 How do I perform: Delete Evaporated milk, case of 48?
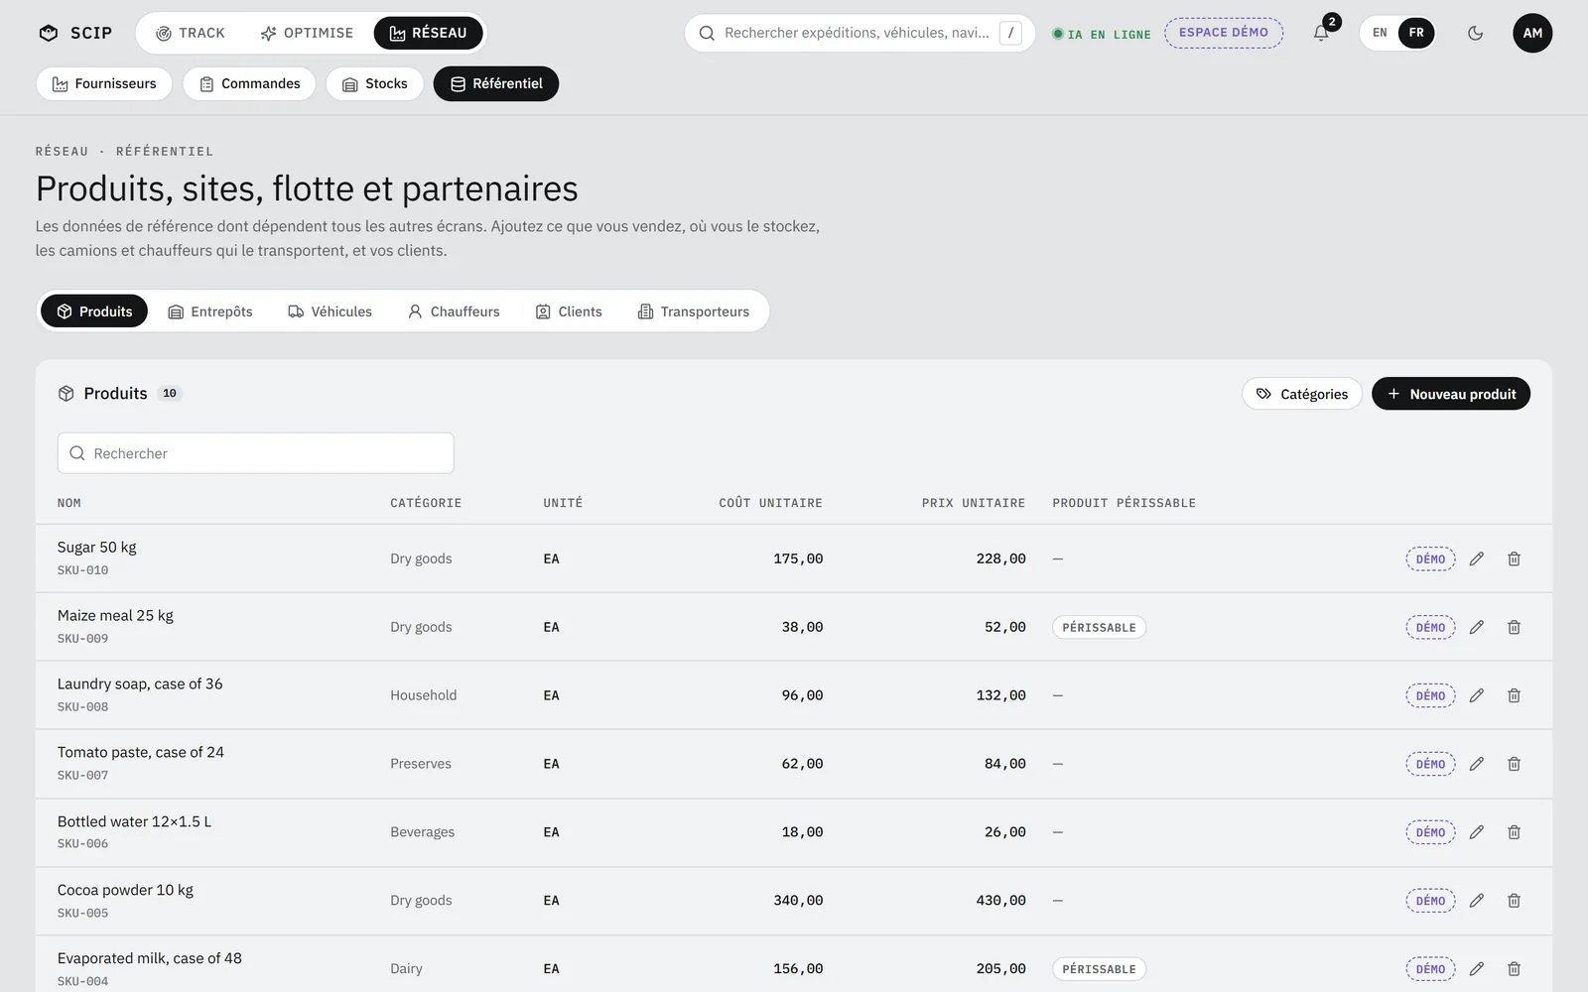click(x=1514, y=969)
